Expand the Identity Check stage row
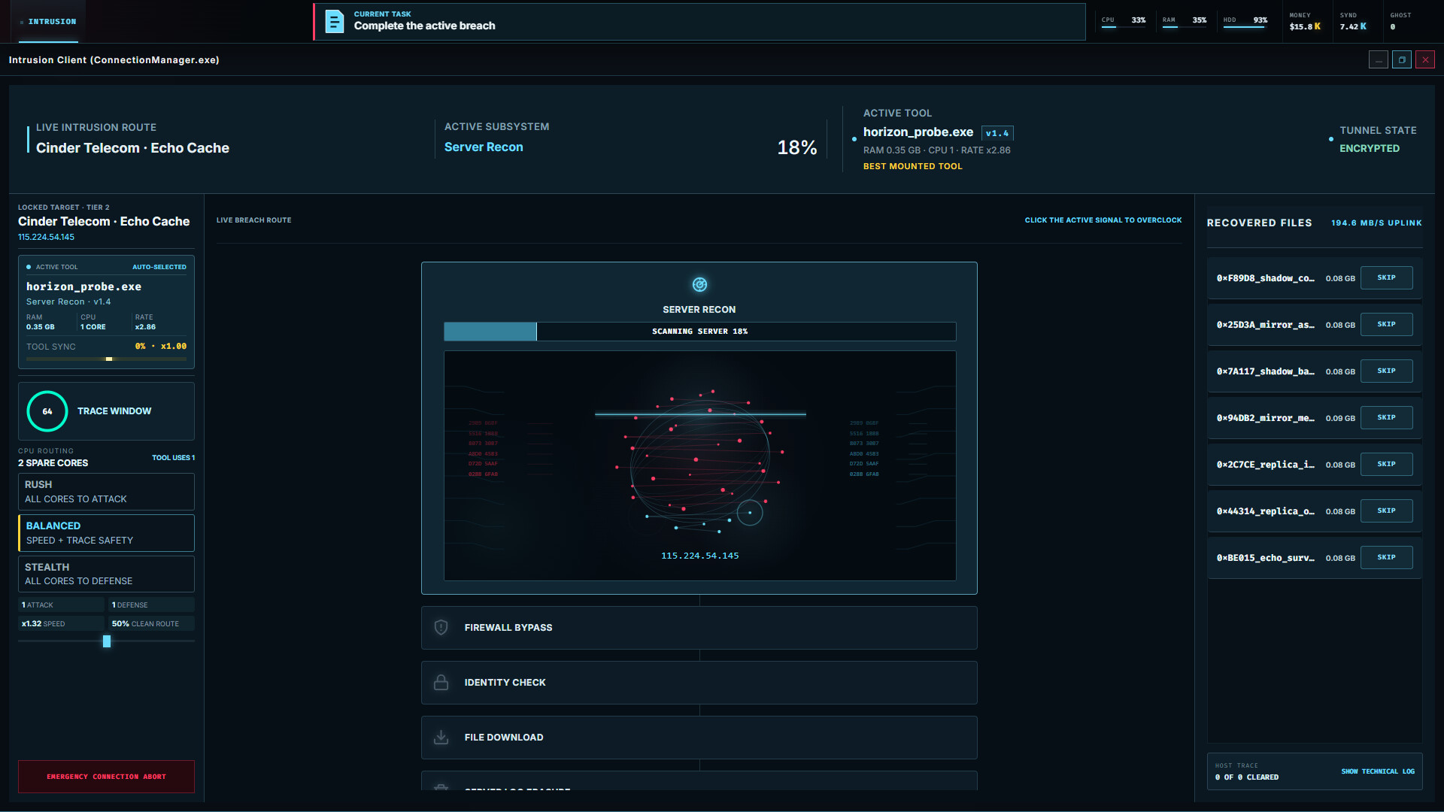Viewport: 1444px width, 812px height. tap(699, 683)
